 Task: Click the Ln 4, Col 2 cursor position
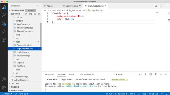coord(111,94)
